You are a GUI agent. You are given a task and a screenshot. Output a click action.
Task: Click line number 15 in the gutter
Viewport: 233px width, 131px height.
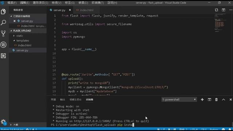(54, 75)
